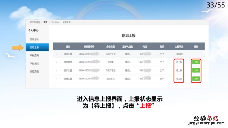Click 待上报 status in 测随儿童 row
The width and height of the screenshot is (228, 128).
tap(179, 79)
